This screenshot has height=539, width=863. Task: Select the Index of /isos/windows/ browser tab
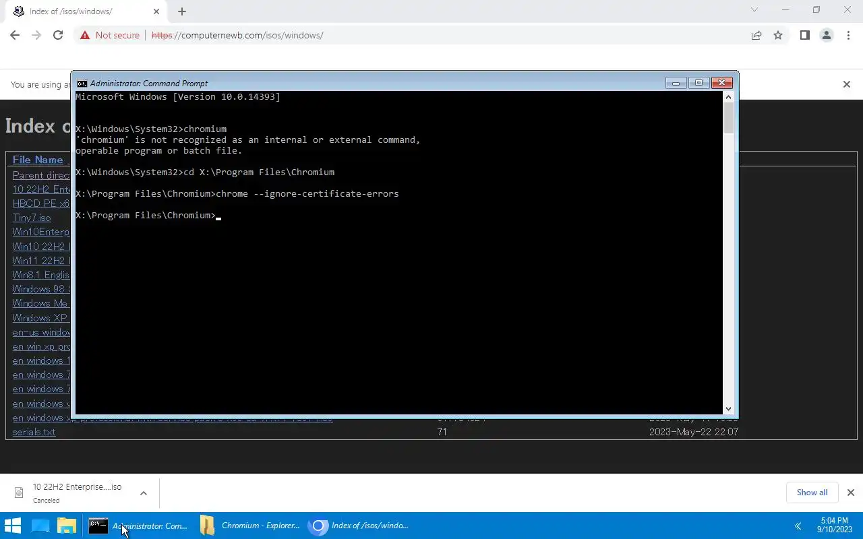(x=85, y=11)
